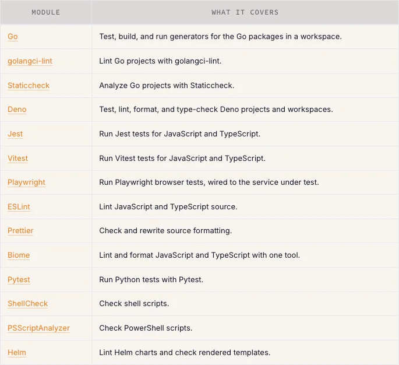Click the text 'Check shell scripts.'
Screen dimensions: 399x365
(134, 304)
